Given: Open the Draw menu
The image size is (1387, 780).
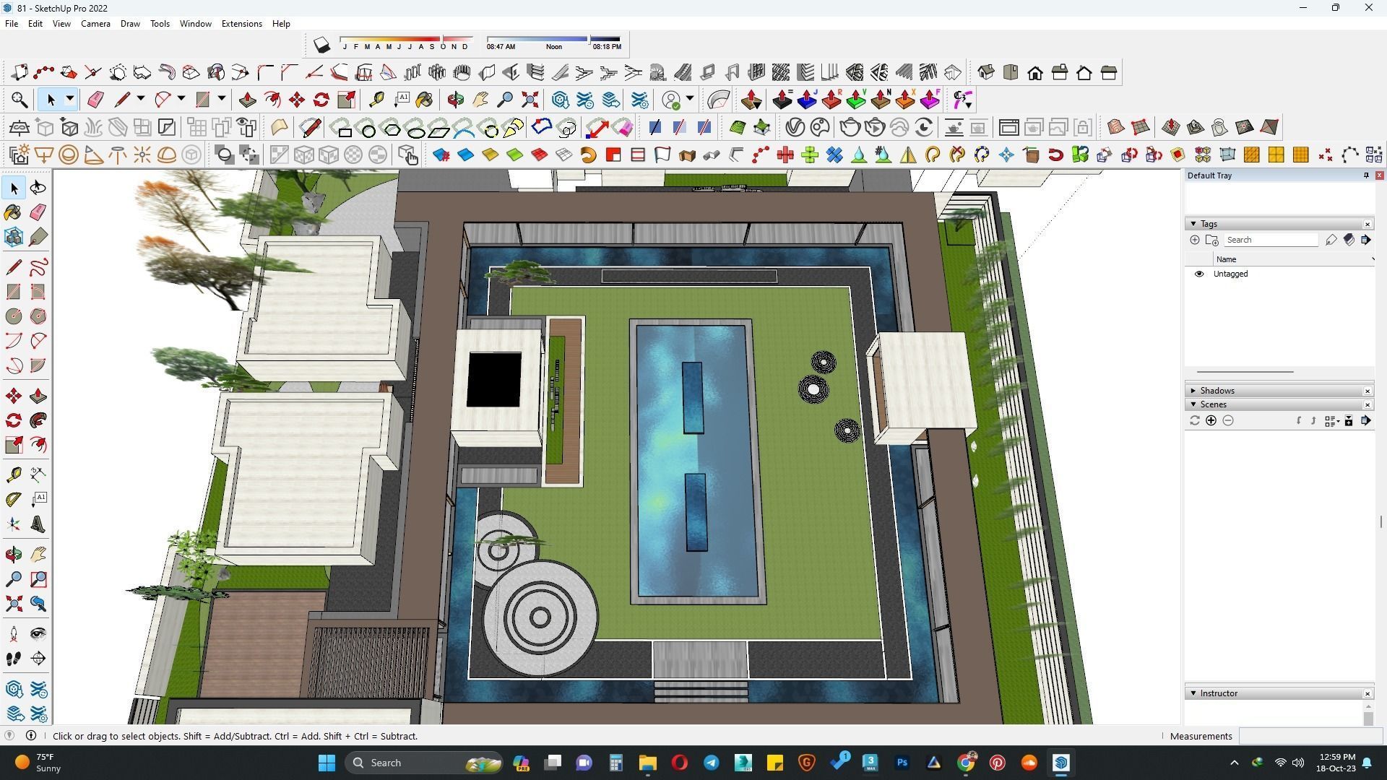Looking at the screenshot, I should tap(130, 24).
